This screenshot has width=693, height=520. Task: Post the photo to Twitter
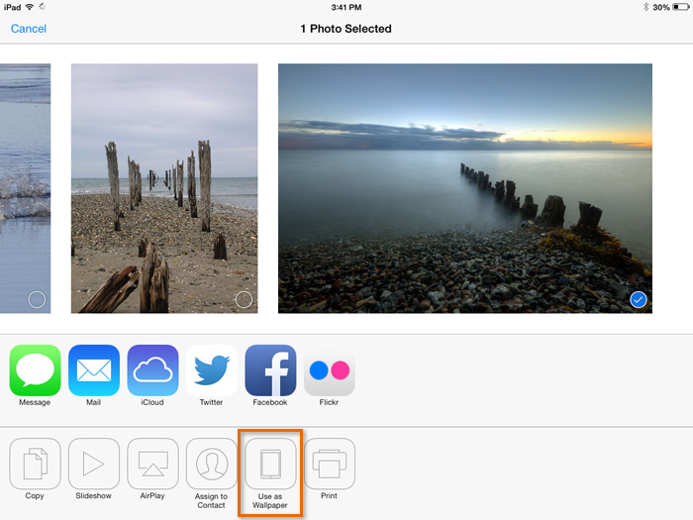pyautogui.click(x=212, y=370)
